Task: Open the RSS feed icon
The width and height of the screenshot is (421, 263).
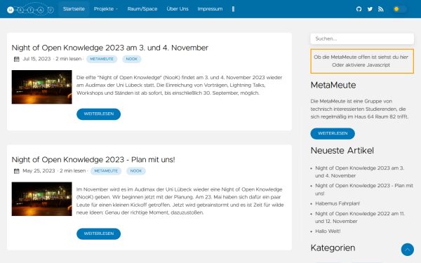Action: coord(380,9)
